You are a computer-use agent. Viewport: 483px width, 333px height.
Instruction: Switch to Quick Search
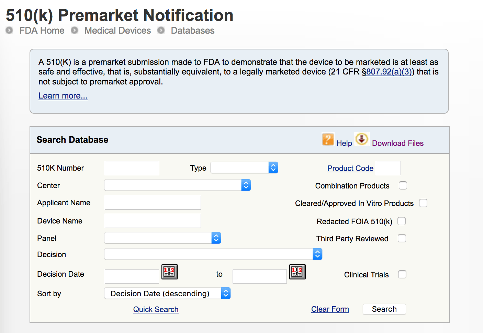[x=156, y=309]
